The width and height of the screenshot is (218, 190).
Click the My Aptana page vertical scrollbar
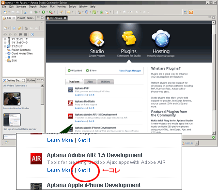click(214, 78)
